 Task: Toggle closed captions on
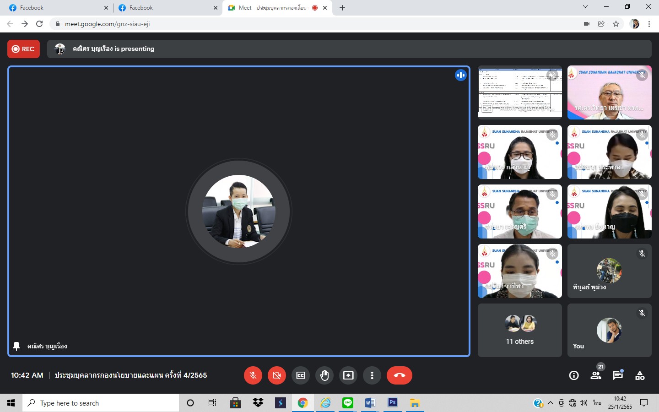301,375
